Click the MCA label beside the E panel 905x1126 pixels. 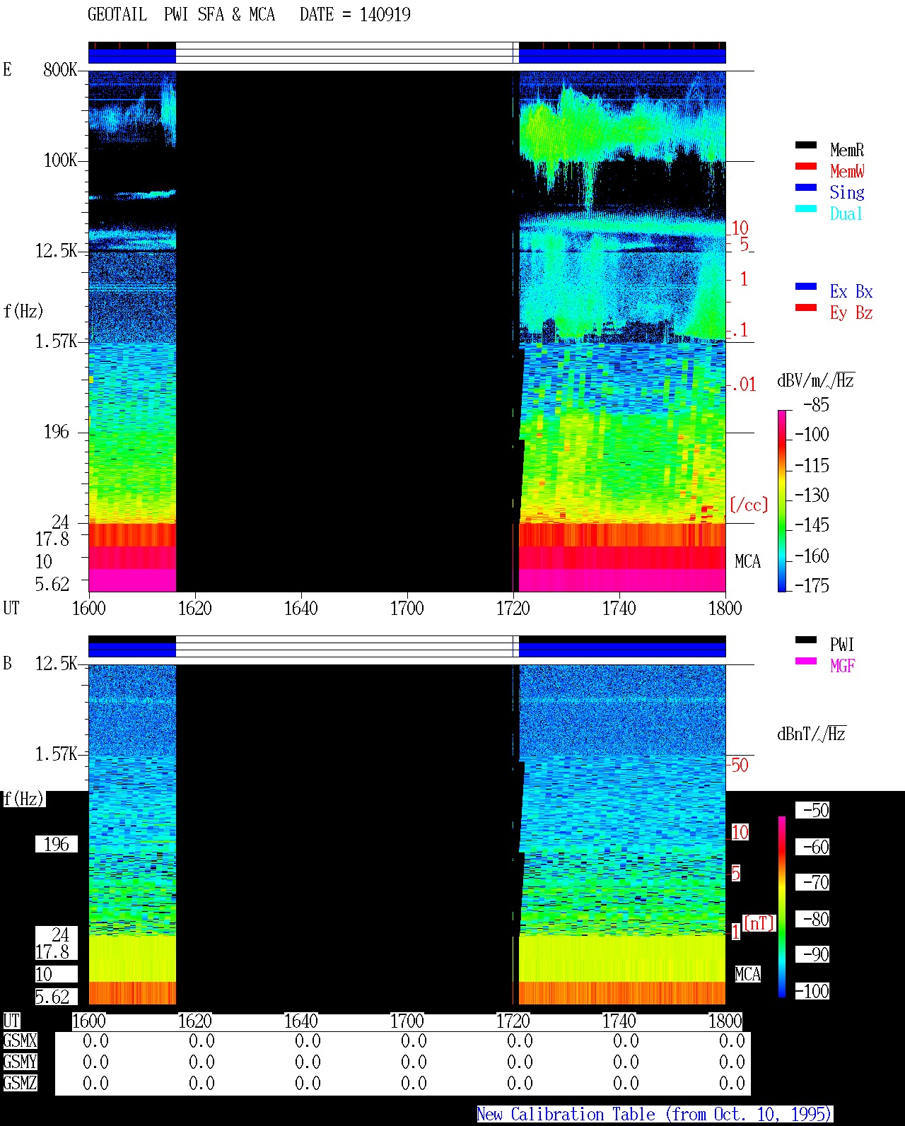click(x=747, y=561)
